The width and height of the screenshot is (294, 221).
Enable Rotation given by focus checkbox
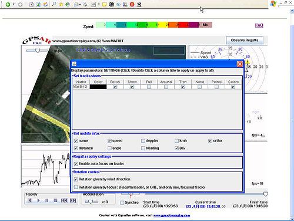pyautogui.click(x=76, y=187)
